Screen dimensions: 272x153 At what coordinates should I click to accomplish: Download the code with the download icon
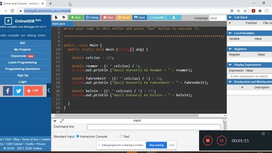(174, 17)
